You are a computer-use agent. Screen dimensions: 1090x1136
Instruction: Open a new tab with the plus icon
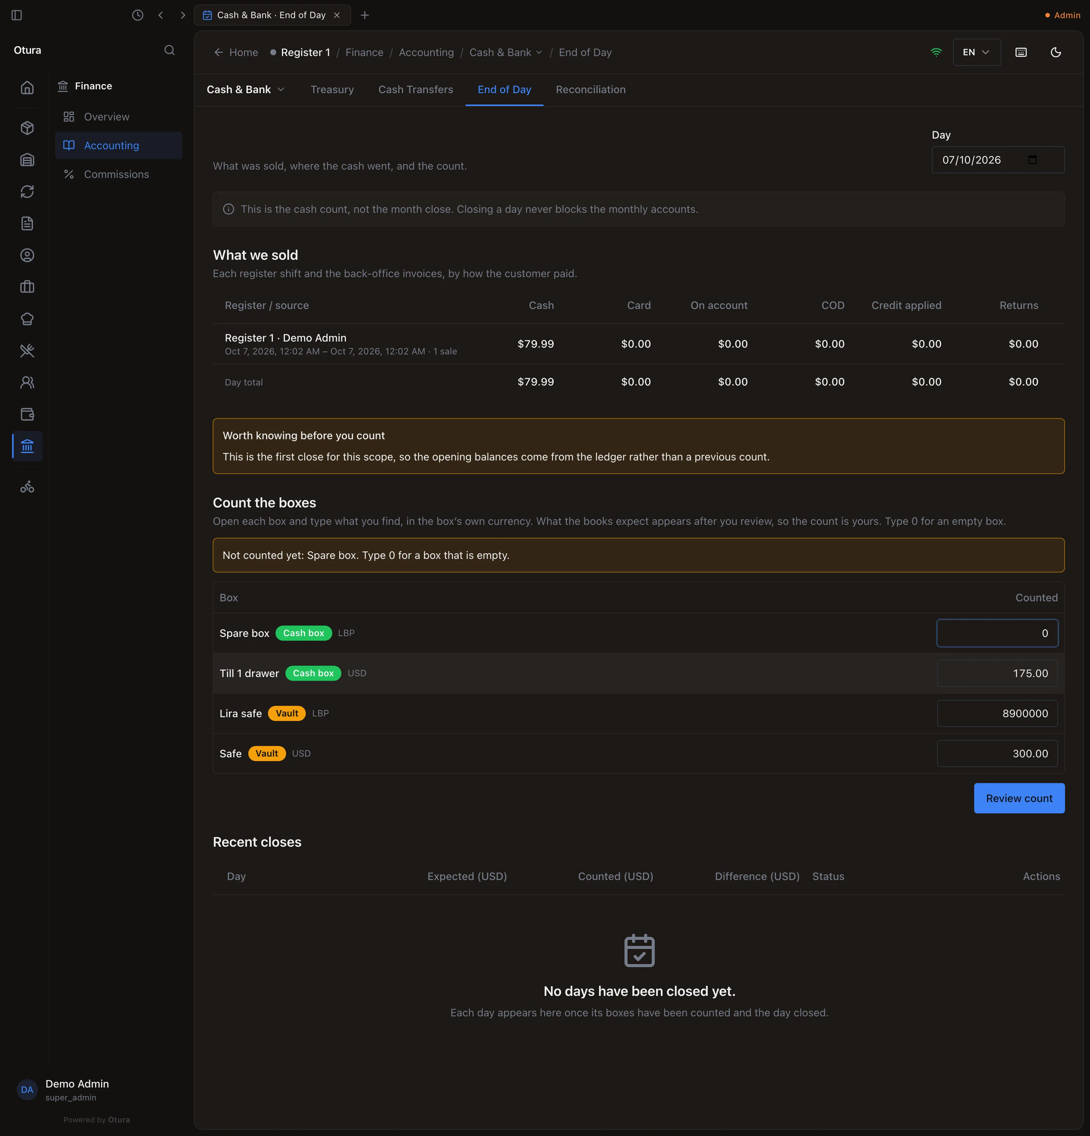[365, 15]
